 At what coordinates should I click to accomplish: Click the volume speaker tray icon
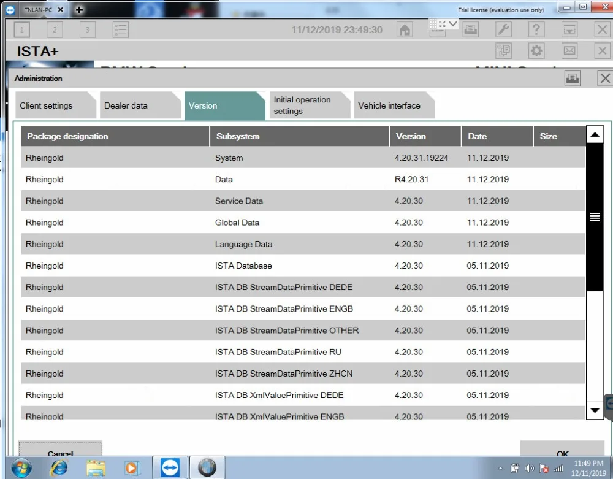point(530,468)
